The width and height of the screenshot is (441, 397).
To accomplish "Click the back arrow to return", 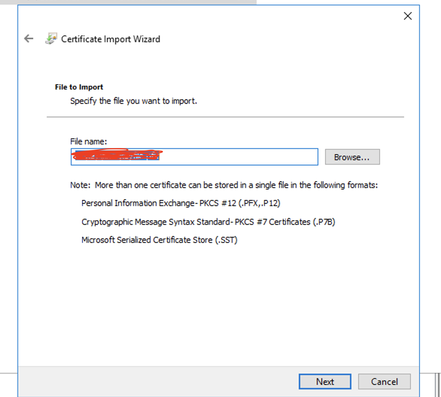I will (x=29, y=38).
